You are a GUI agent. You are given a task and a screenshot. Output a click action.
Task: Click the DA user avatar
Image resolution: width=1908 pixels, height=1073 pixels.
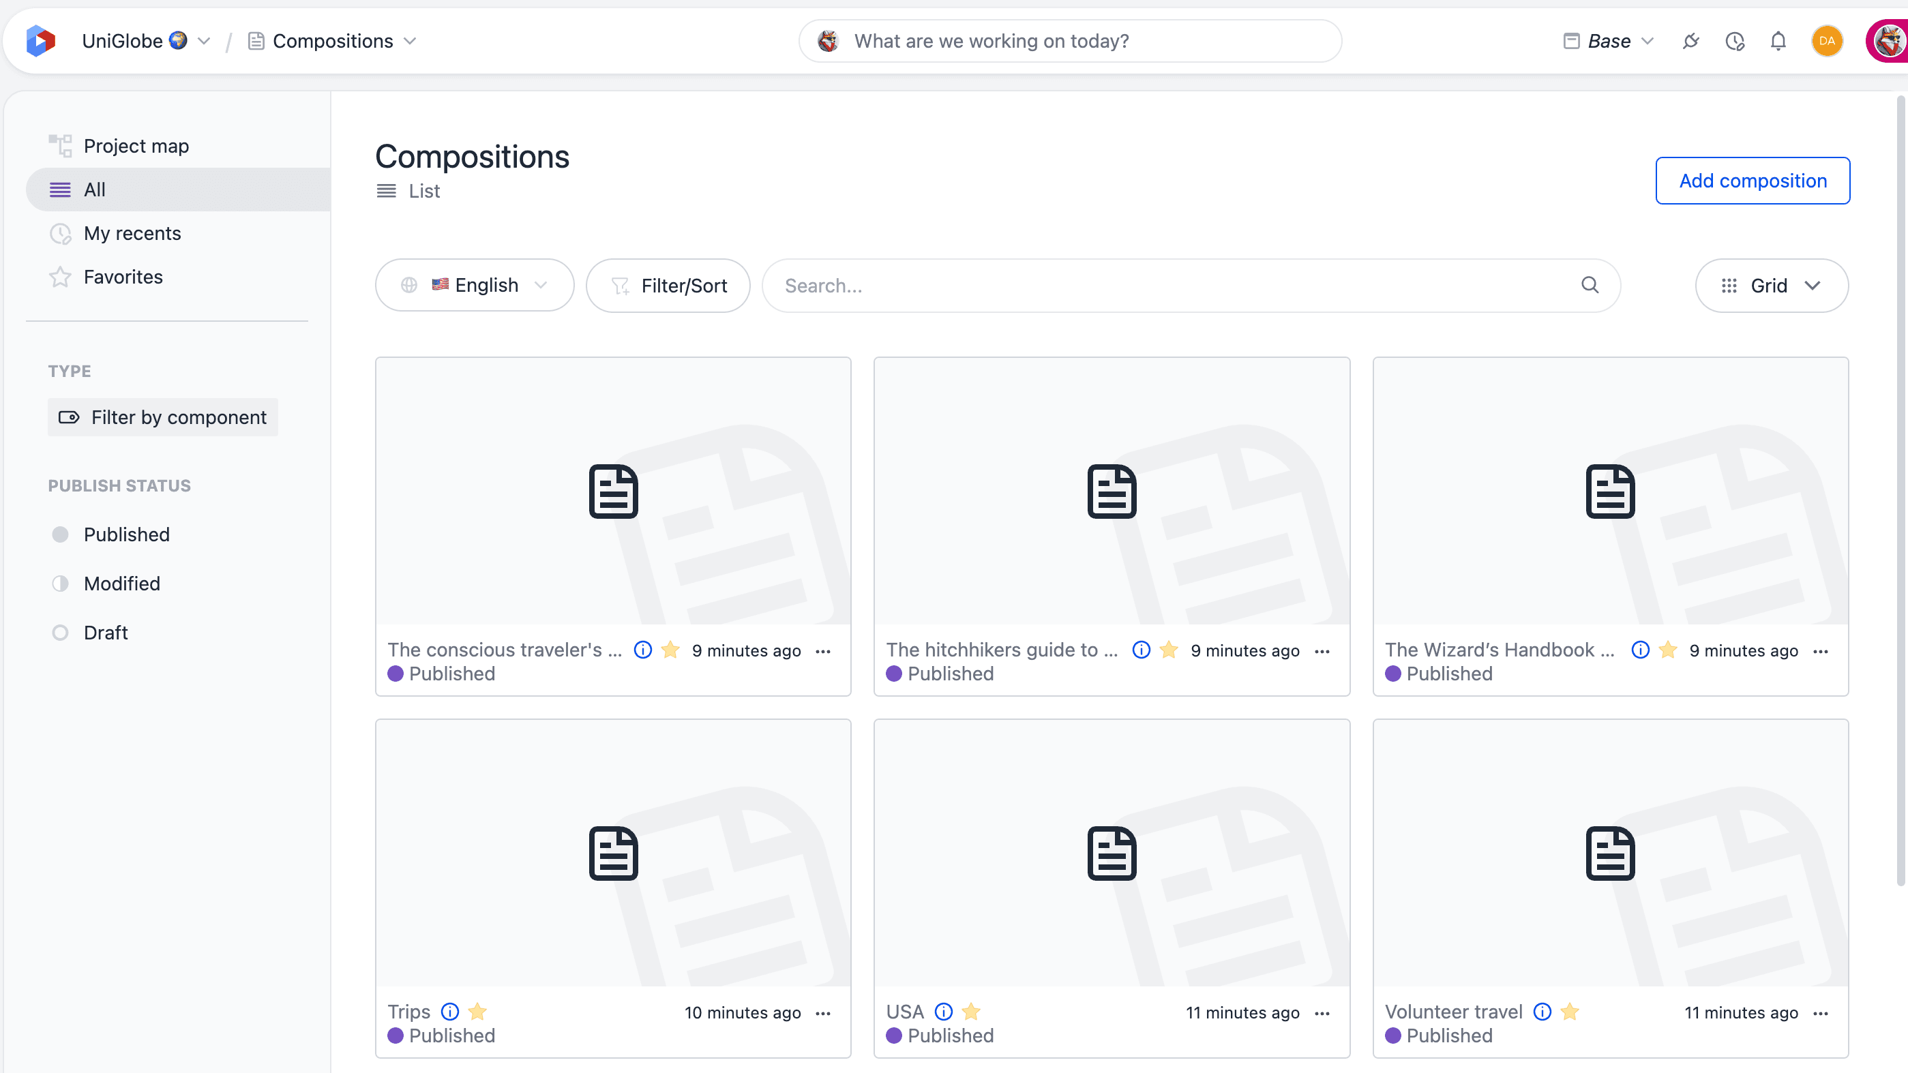tap(1827, 42)
